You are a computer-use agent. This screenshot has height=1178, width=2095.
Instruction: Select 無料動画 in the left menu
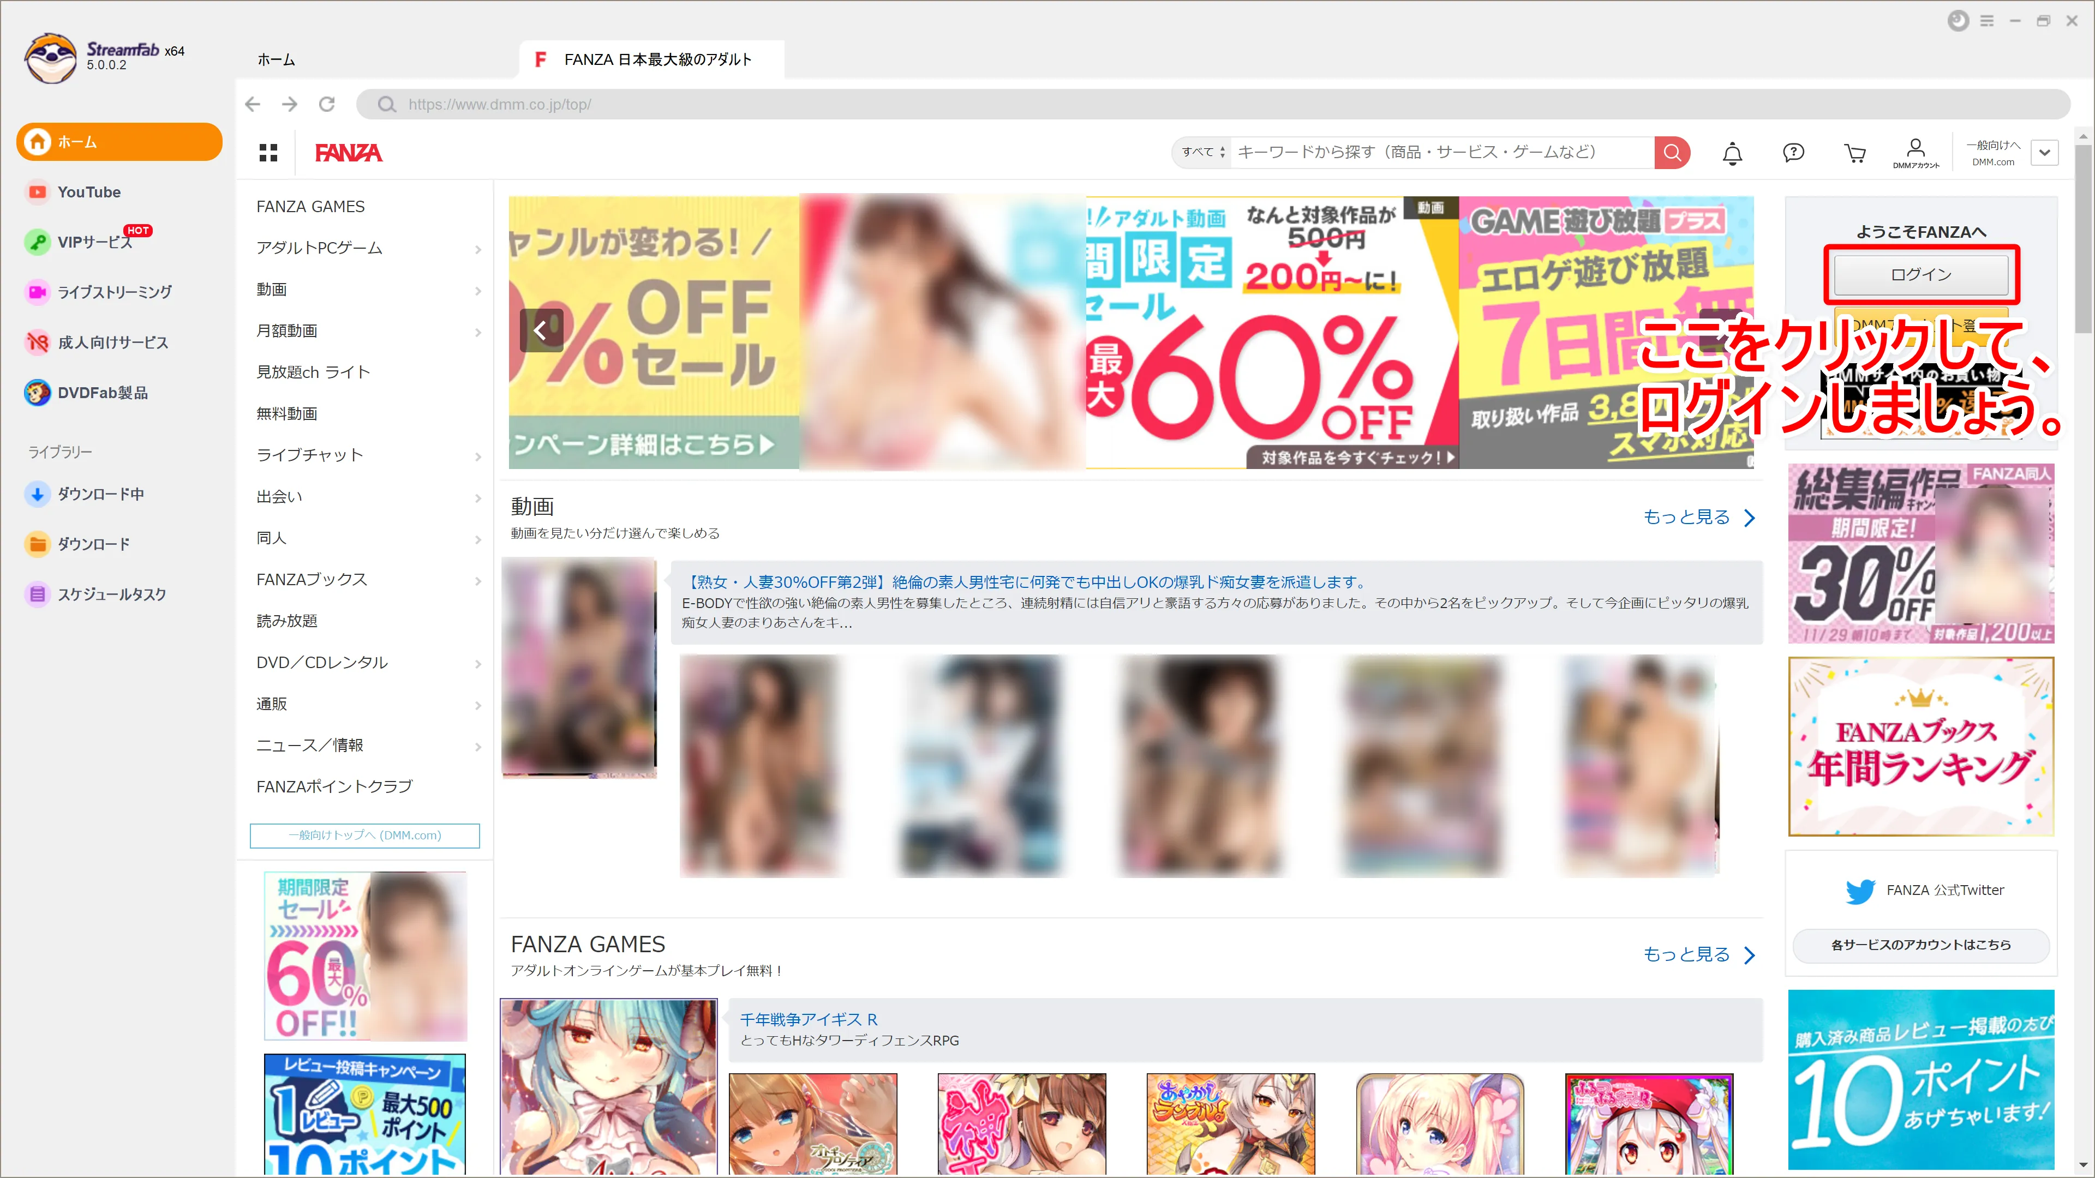[287, 414]
